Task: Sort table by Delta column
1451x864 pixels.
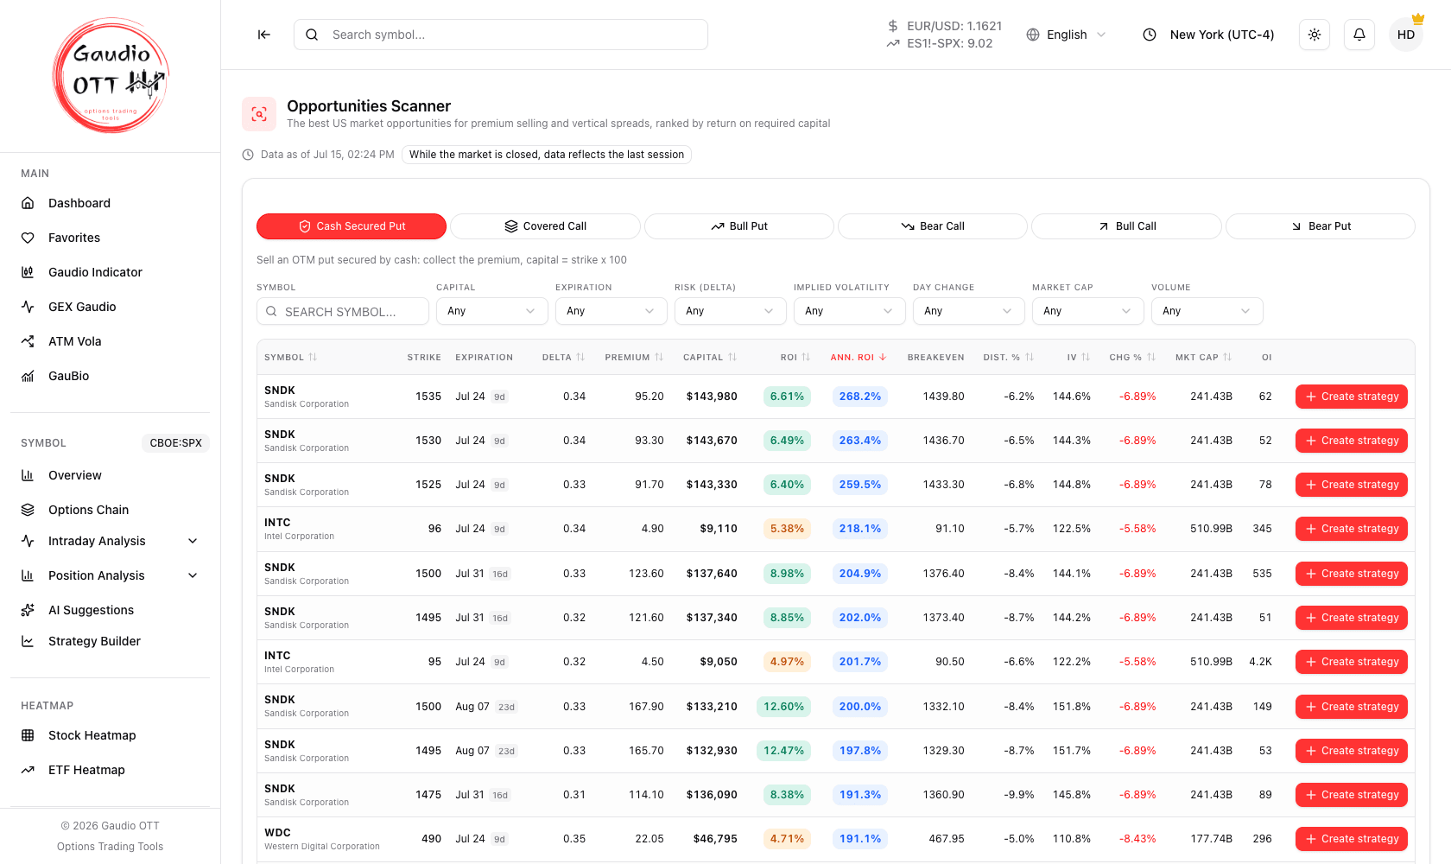Action: pyautogui.click(x=564, y=358)
